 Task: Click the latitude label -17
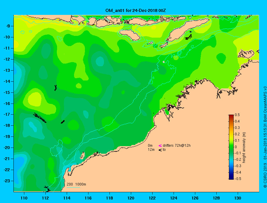tap(7, 114)
